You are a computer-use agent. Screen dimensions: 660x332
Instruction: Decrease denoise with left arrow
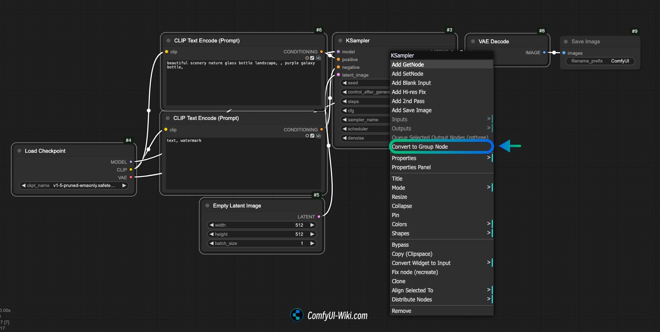tap(344, 138)
